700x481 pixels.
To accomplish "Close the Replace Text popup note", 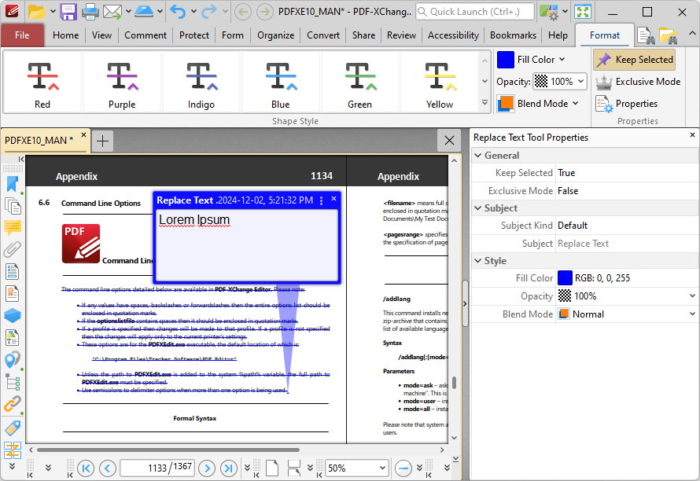I will coord(333,199).
